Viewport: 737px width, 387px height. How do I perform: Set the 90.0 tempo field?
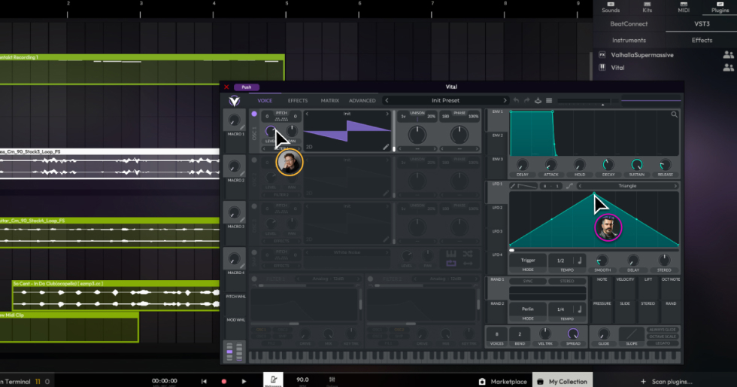click(302, 379)
